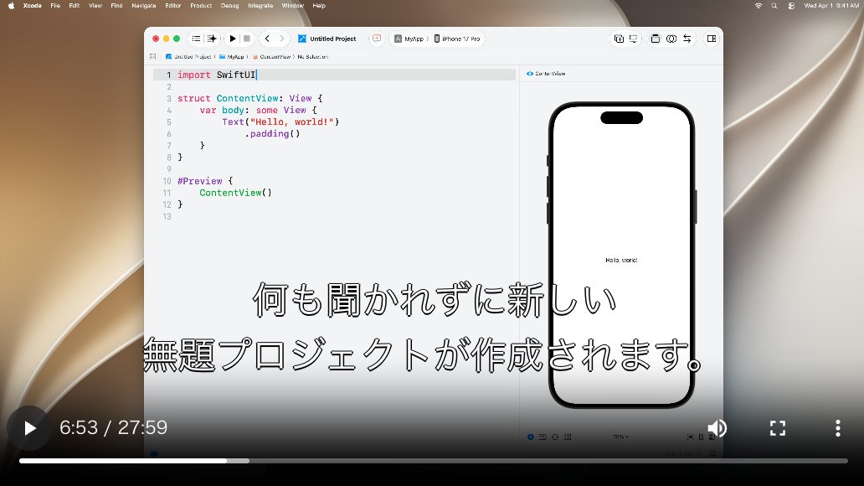Select Hello, world! in the iPhone preview
The width and height of the screenshot is (864, 486).
(x=621, y=260)
